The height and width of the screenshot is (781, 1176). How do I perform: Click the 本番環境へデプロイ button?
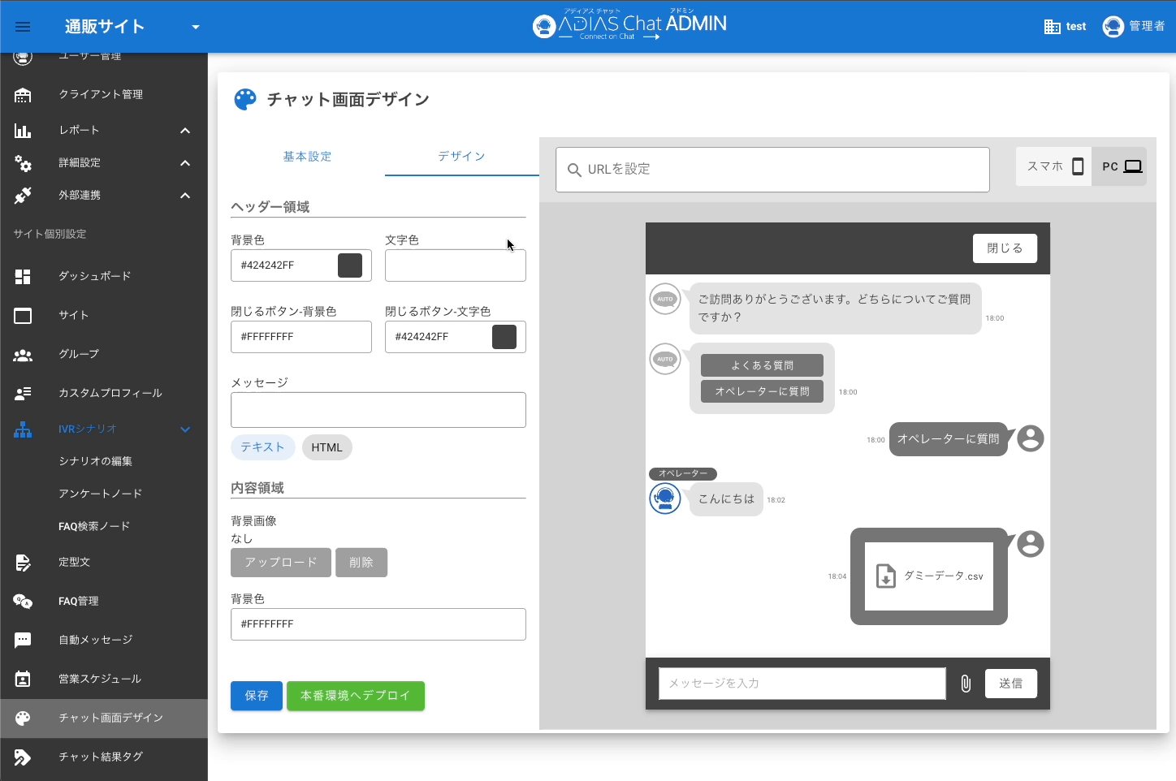pos(355,696)
